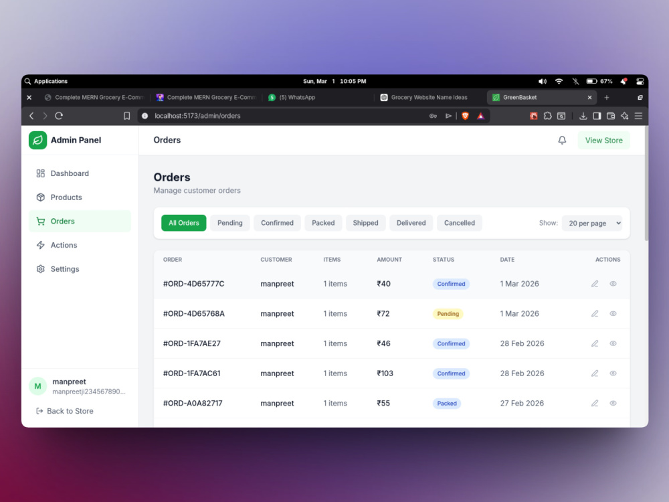Screen dimensions: 669x502
Task: Click the battery 67% indicator
Action: pyautogui.click(x=599, y=81)
